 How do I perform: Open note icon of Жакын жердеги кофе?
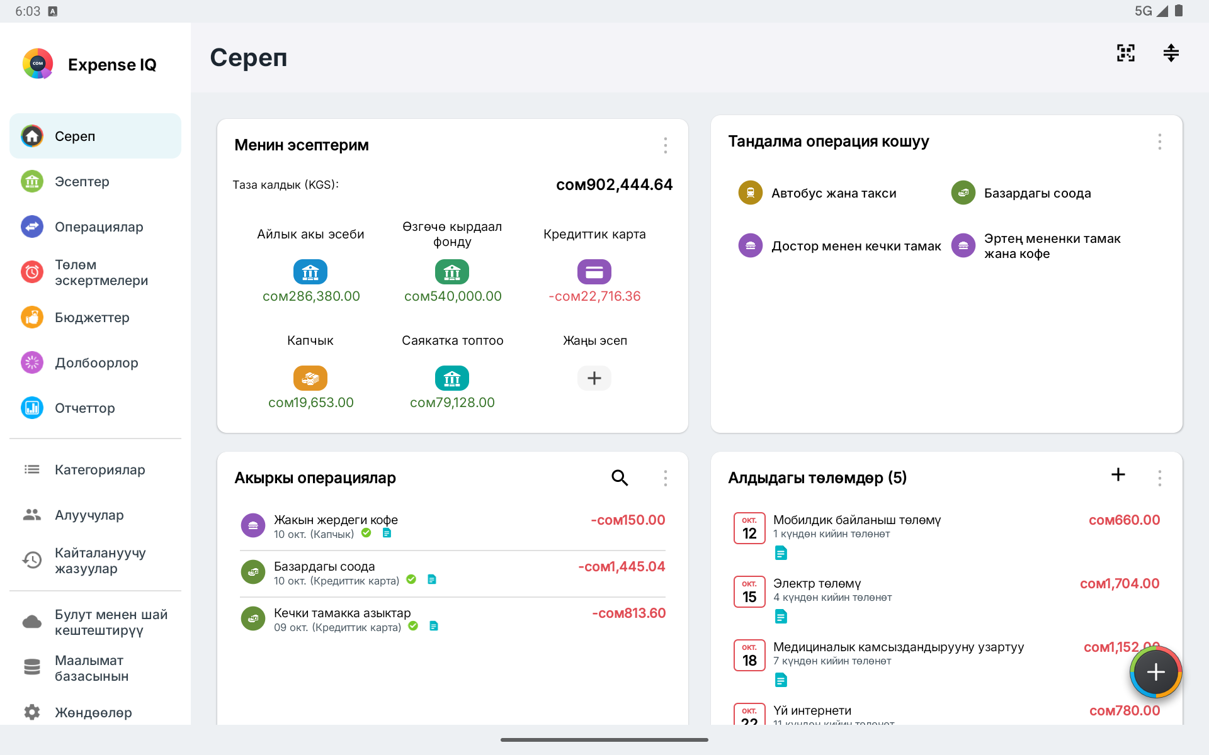(x=387, y=533)
